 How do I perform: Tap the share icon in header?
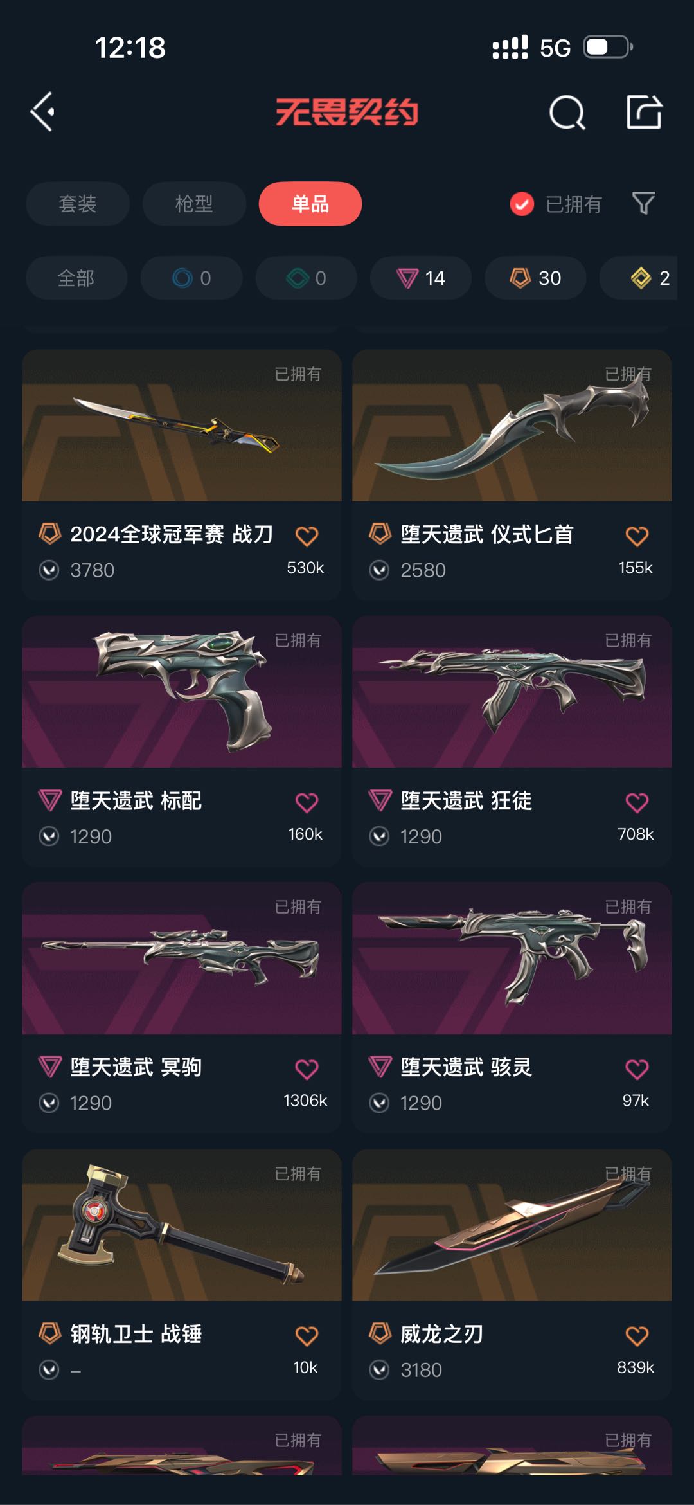[644, 112]
